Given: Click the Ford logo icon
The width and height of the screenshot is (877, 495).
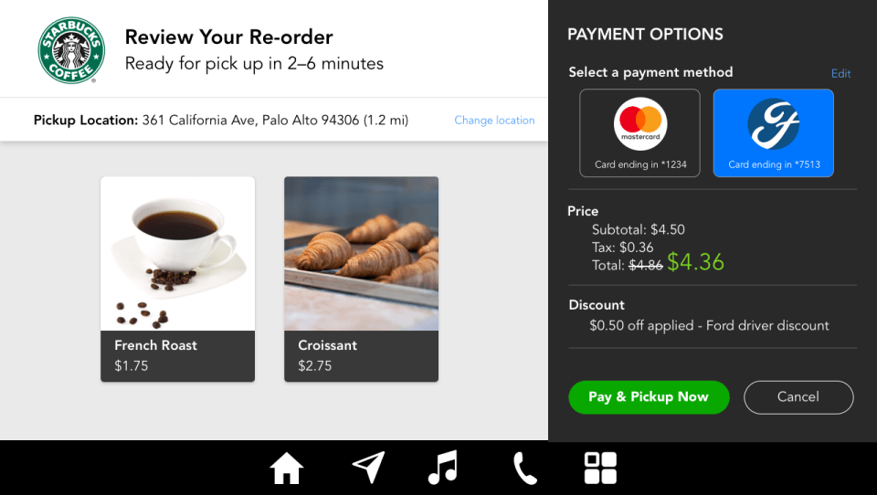Looking at the screenshot, I should pos(773,124).
